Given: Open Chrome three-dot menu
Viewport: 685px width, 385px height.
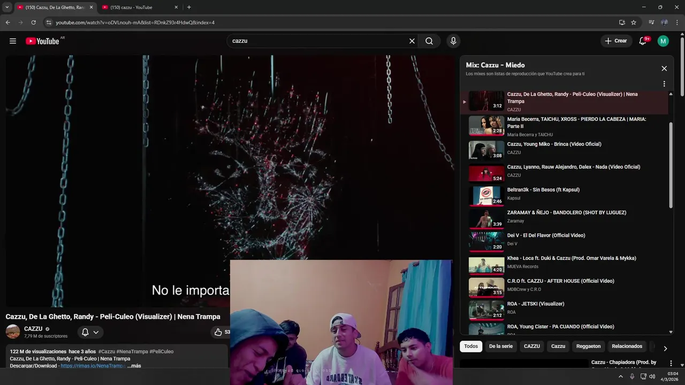Looking at the screenshot, I should (677, 22).
